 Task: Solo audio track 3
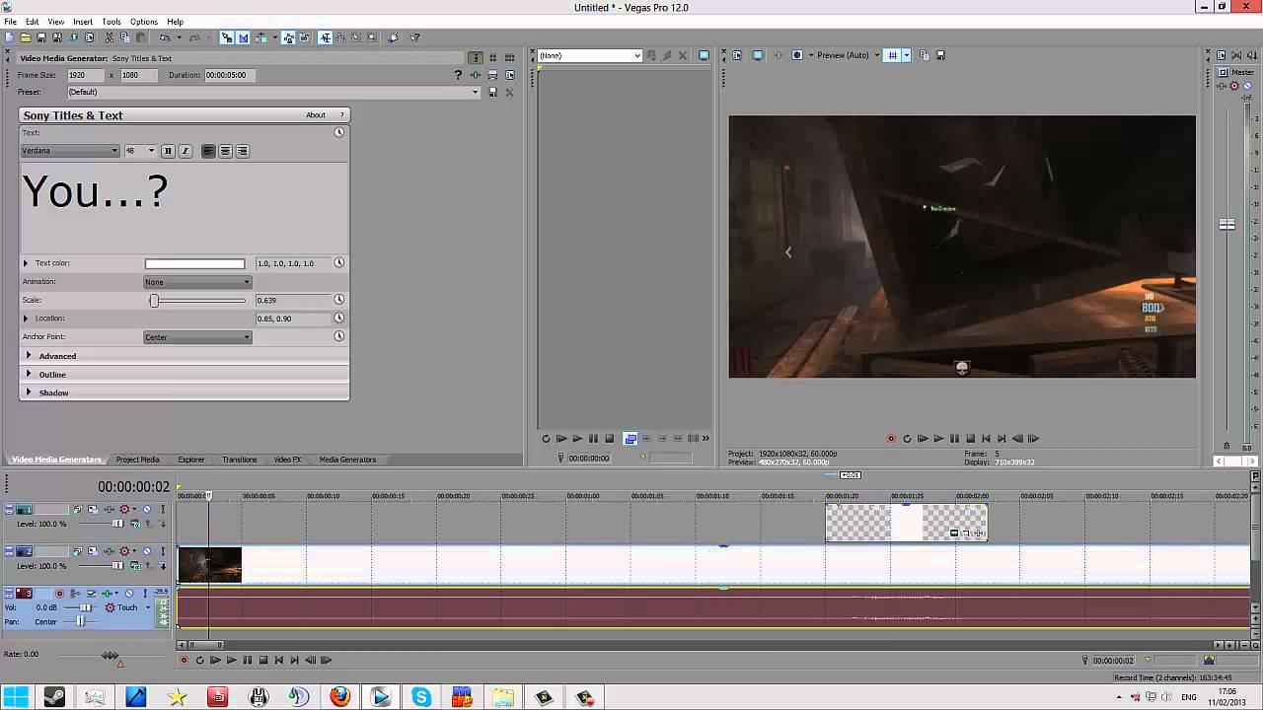(x=145, y=593)
